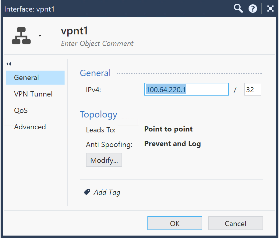Click the tag icon beside Add Tag
This screenshot has width=279, height=238.
point(87,192)
